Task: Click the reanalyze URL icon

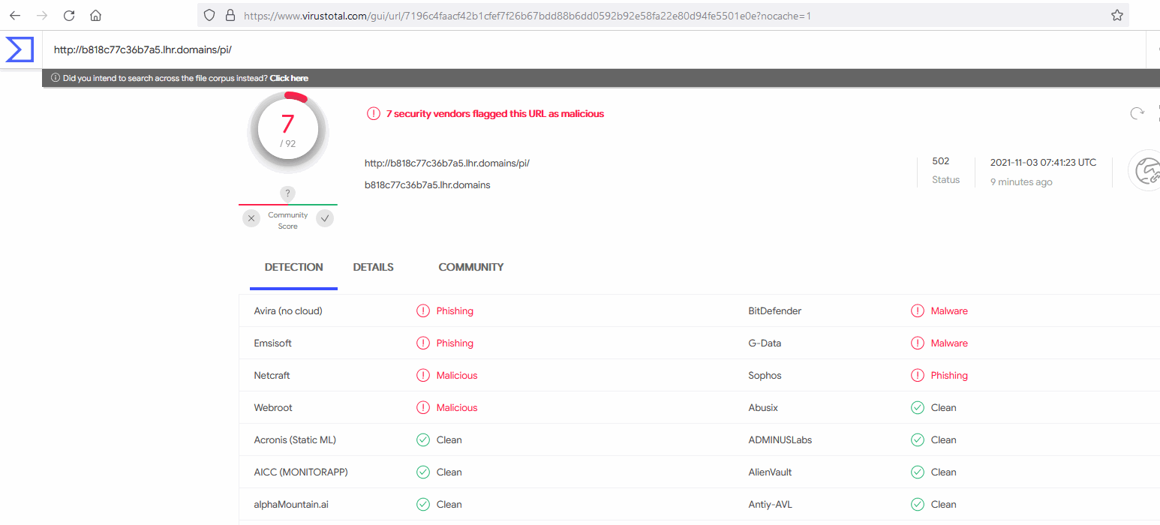Action: [1137, 114]
